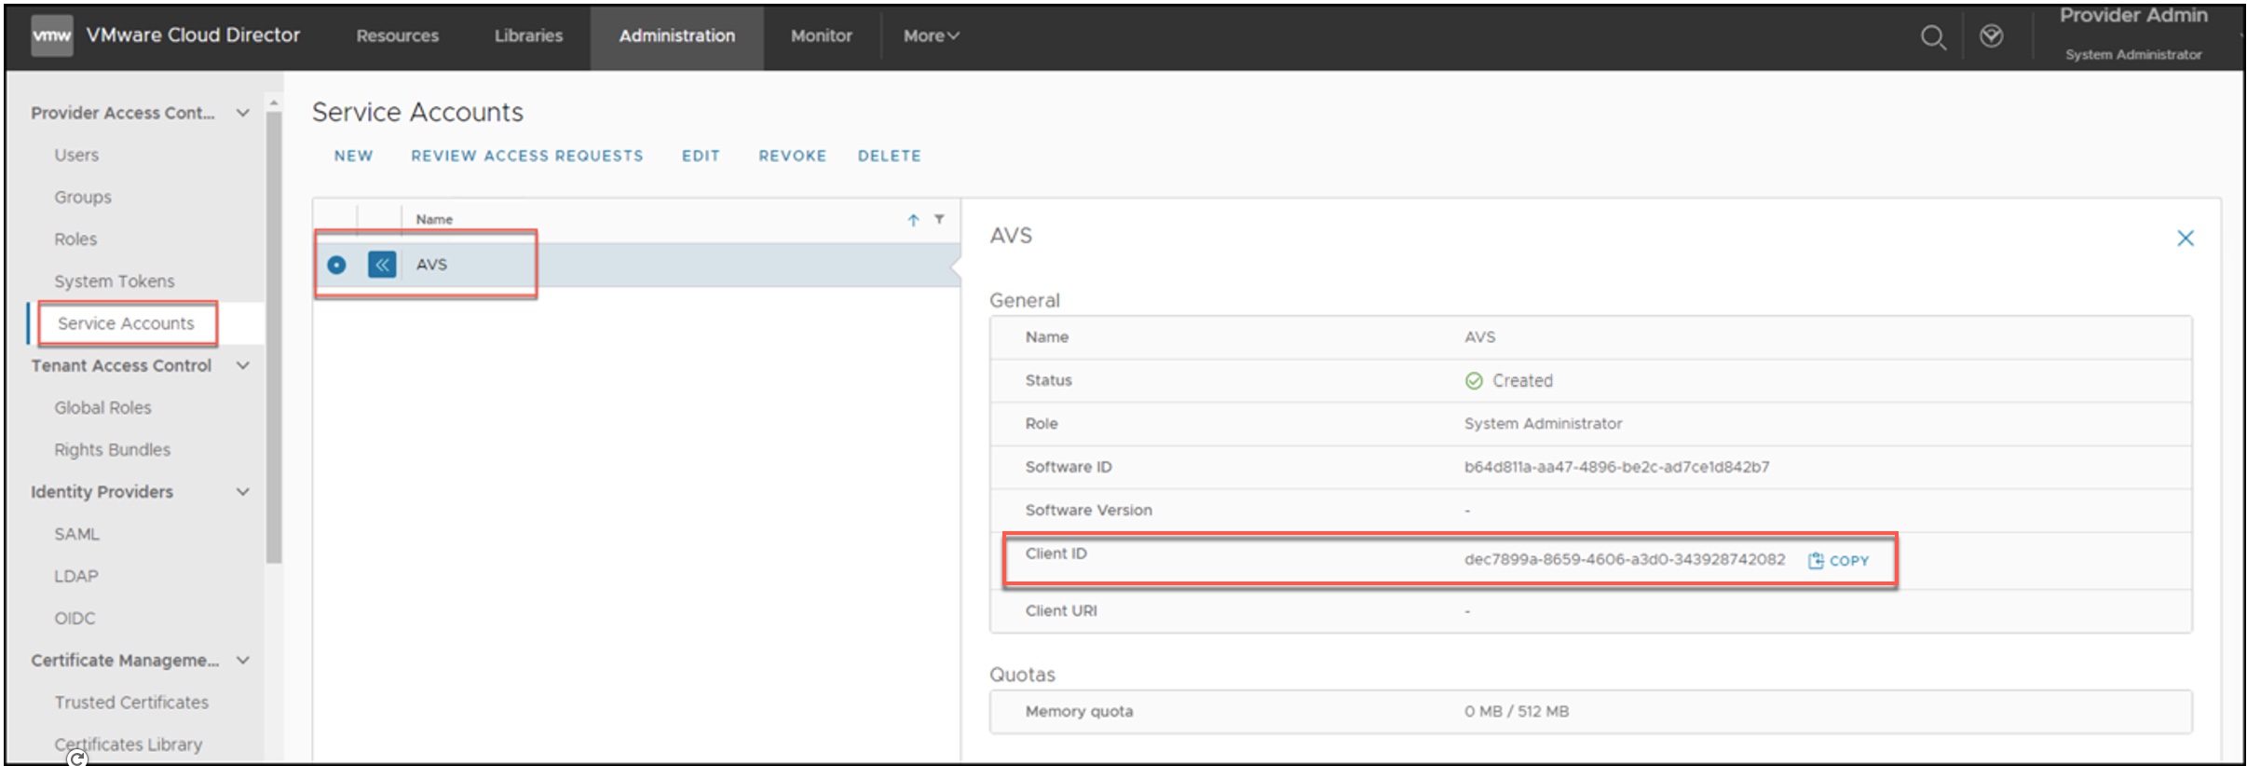Open the Name column filter icon
Image resolution: width=2247 pixels, height=766 pixels.
click(x=939, y=219)
